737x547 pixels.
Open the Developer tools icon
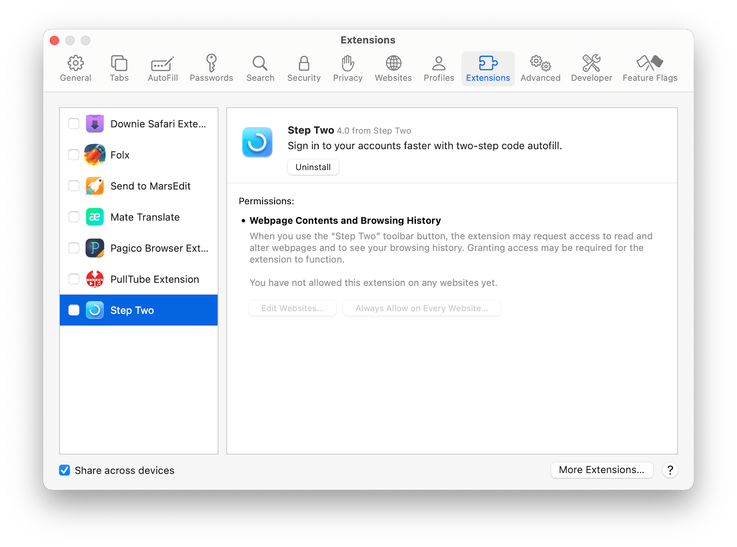pyautogui.click(x=591, y=63)
